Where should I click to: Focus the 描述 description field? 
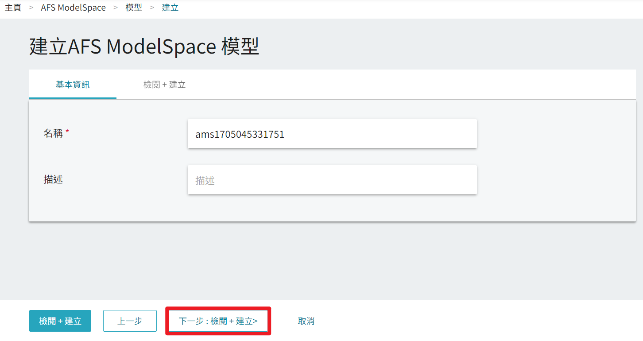tap(332, 180)
